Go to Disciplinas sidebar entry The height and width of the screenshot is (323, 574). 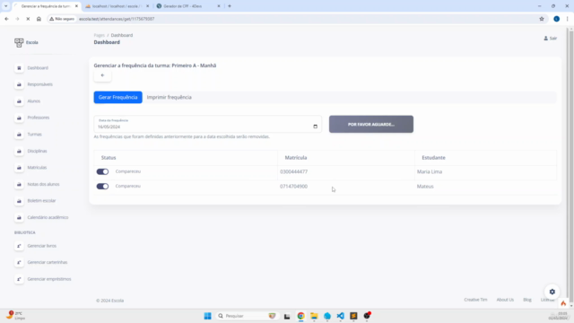click(x=37, y=151)
